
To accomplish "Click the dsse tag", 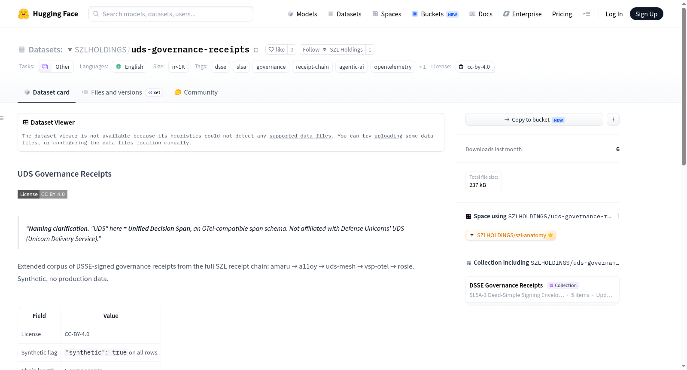I will pos(221,67).
